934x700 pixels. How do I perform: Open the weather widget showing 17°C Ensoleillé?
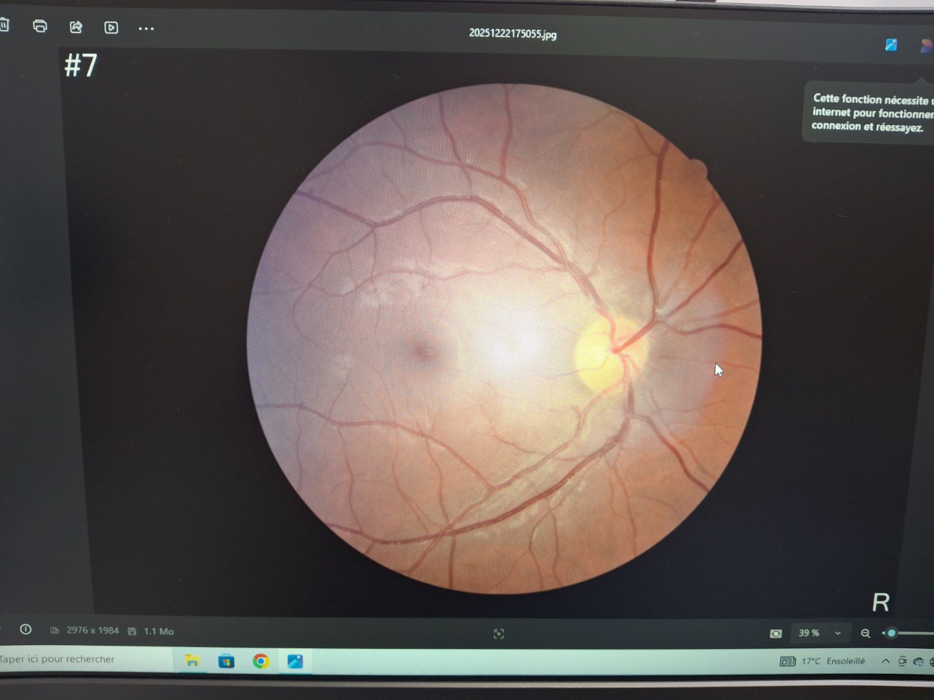pos(823,661)
